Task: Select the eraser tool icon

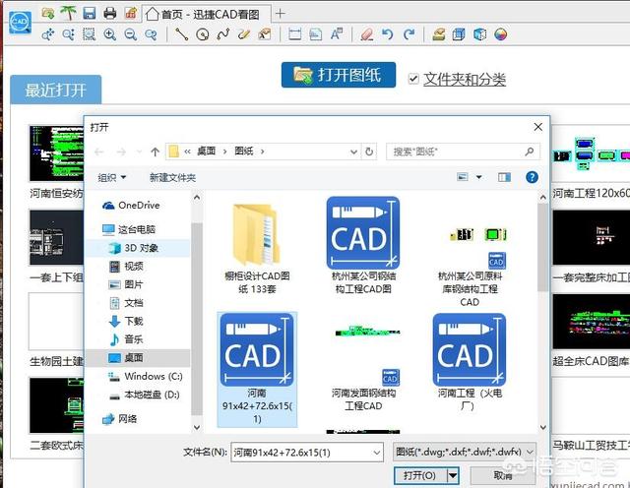Action: coord(367,34)
